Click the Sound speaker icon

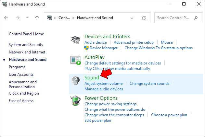[x=76, y=81]
